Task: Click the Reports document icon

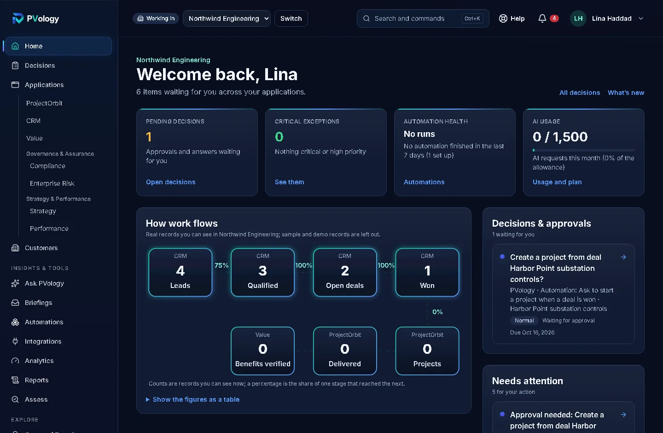Action: (15, 380)
